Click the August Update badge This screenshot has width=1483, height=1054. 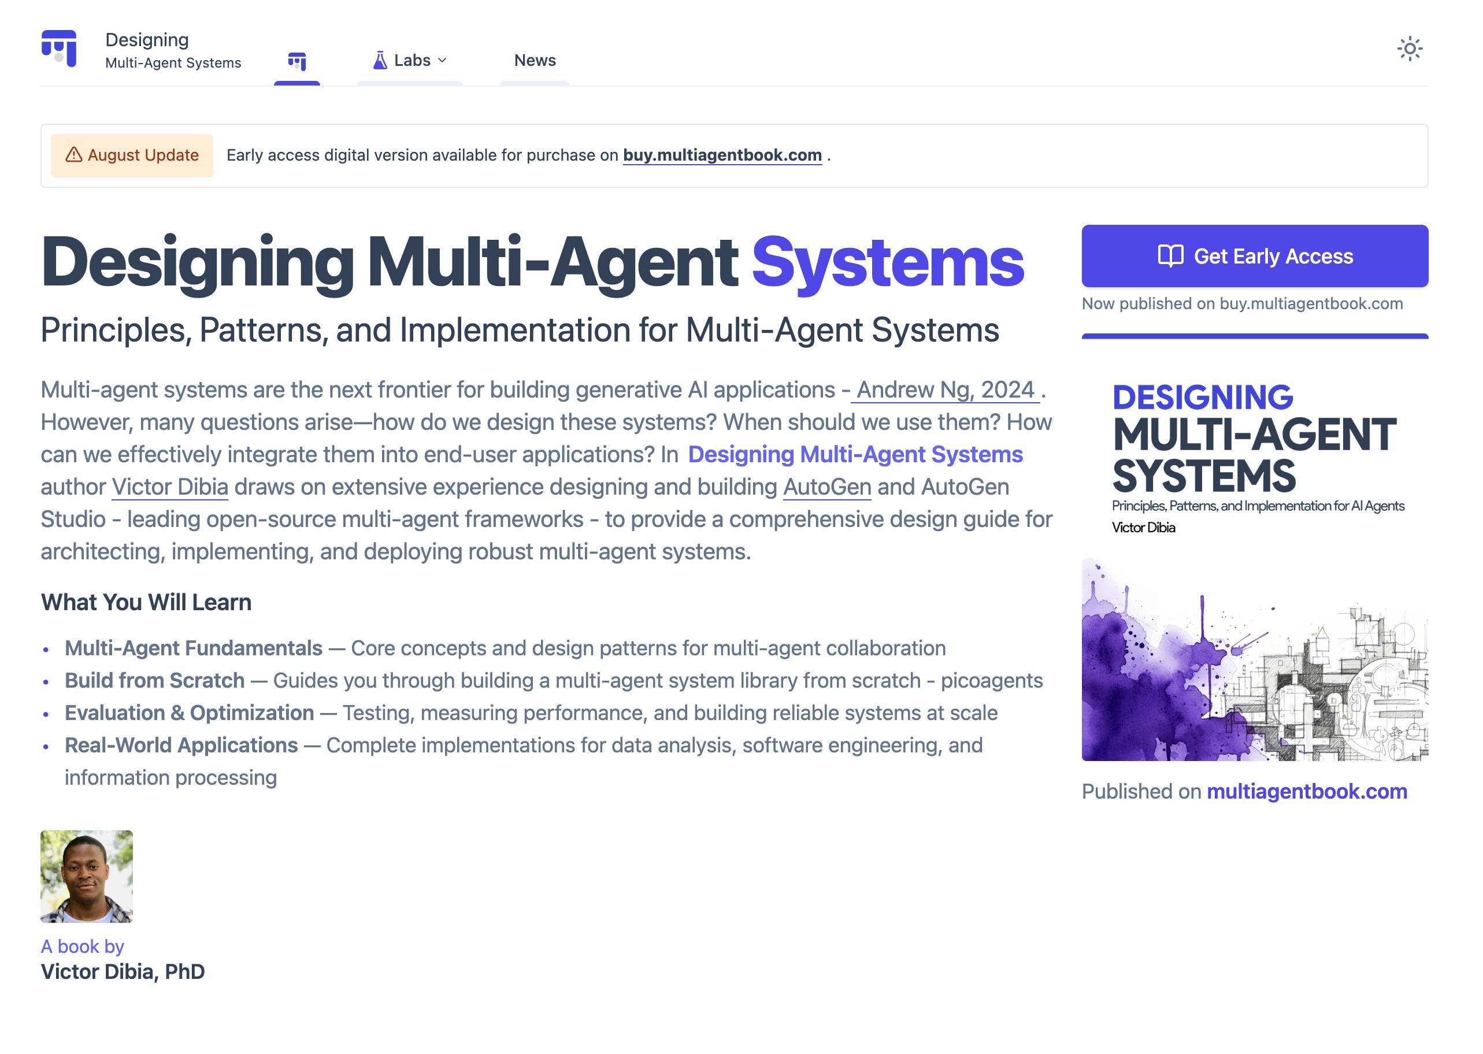tap(132, 155)
